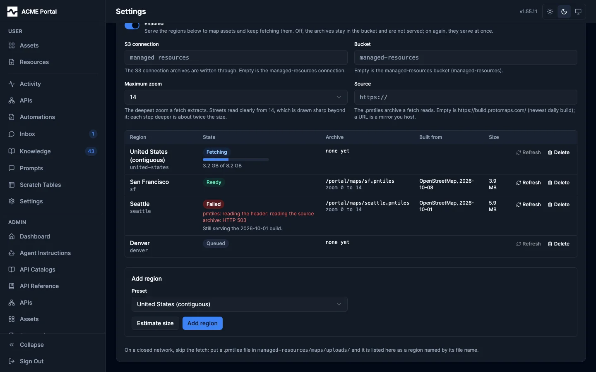596x372 pixels.
Task: Click the Fetching status badge
Action: pos(217,152)
